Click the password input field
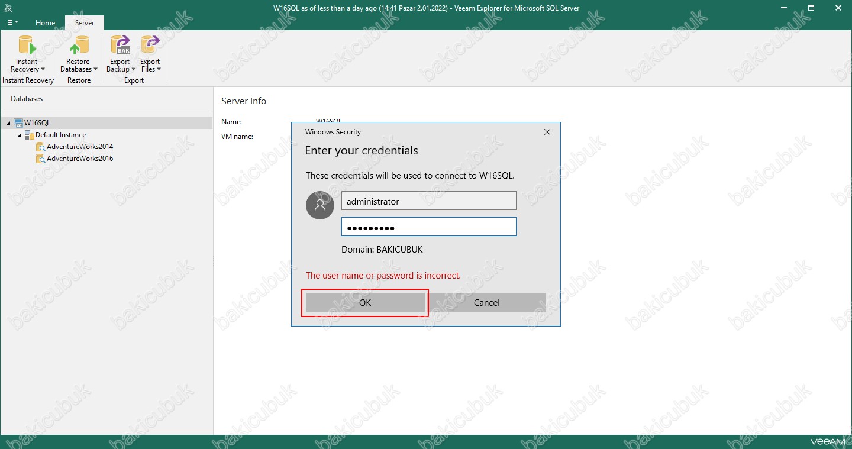The width and height of the screenshot is (852, 449). click(429, 227)
